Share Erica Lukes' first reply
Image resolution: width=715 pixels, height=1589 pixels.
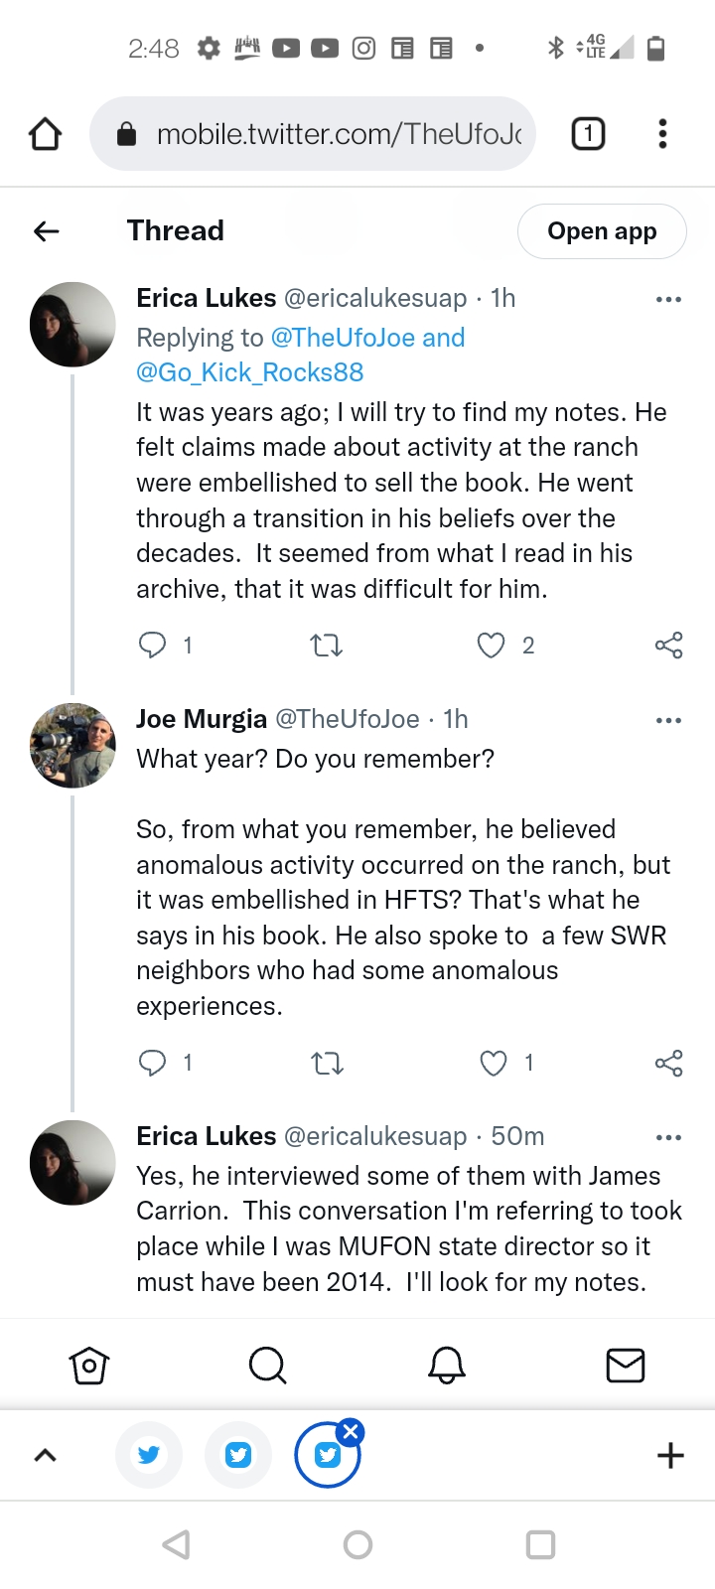tap(668, 646)
